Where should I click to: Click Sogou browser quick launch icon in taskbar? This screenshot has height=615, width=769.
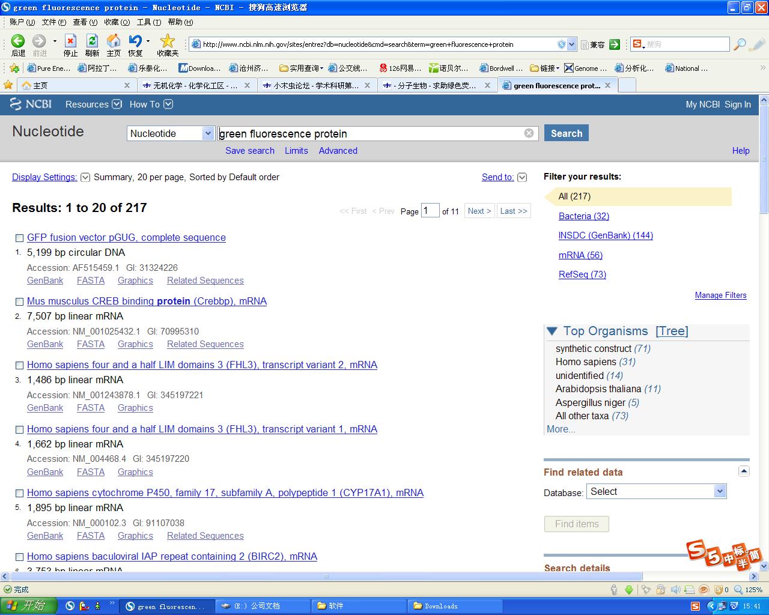pyautogui.click(x=70, y=606)
